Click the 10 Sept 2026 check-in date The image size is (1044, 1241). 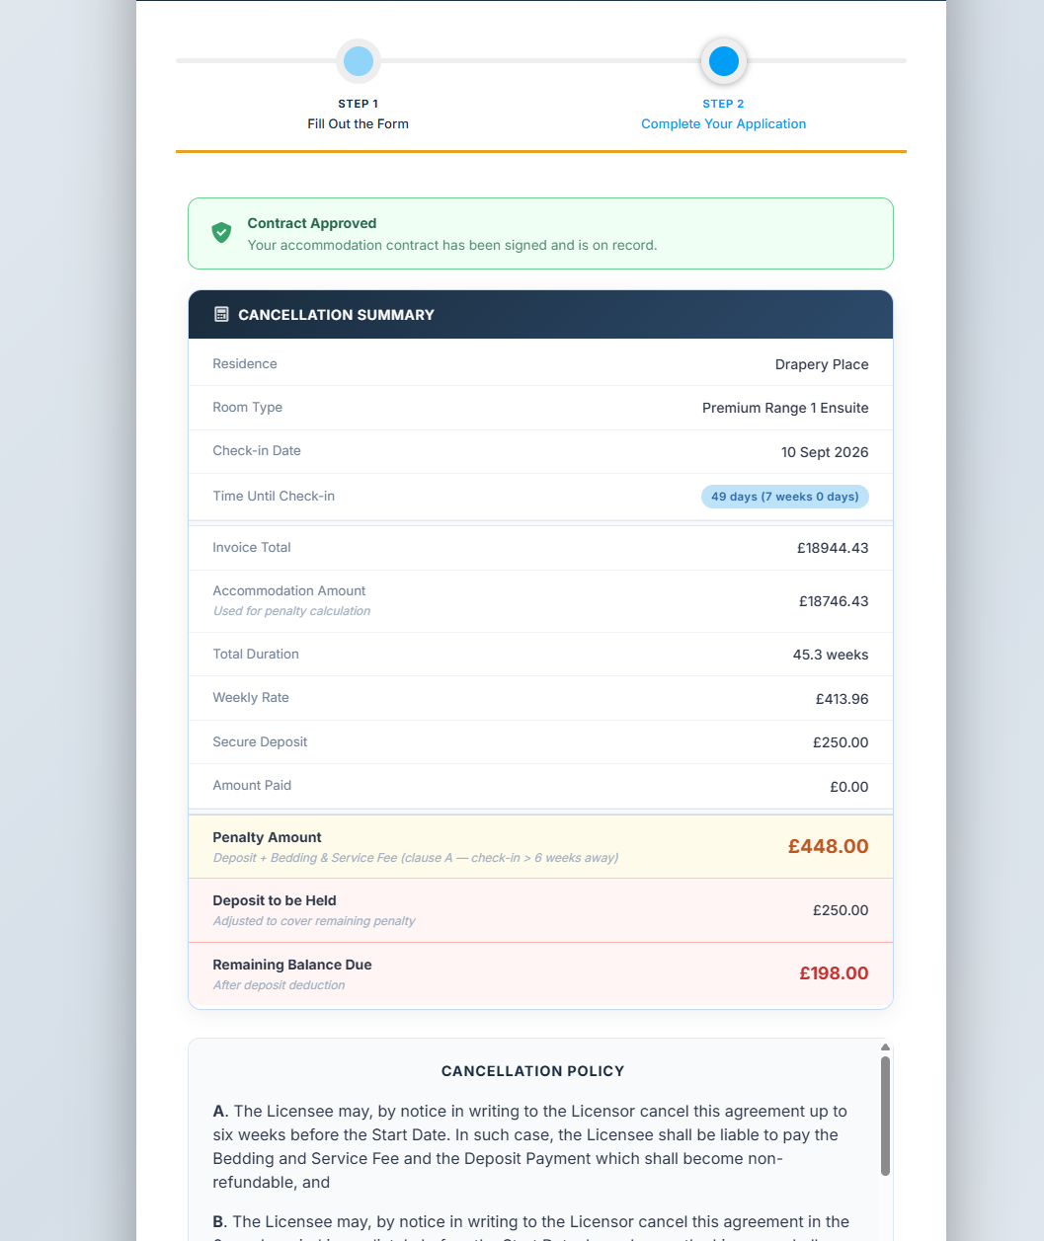point(825,452)
